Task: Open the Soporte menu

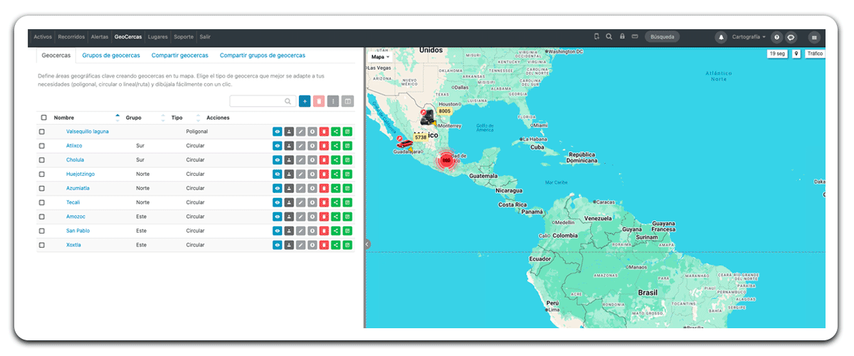Action: 184,36
